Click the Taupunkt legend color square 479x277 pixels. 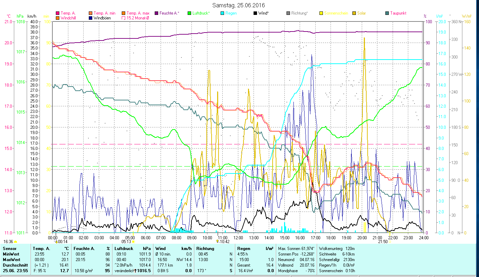pyautogui.click(x=387, y=13)
